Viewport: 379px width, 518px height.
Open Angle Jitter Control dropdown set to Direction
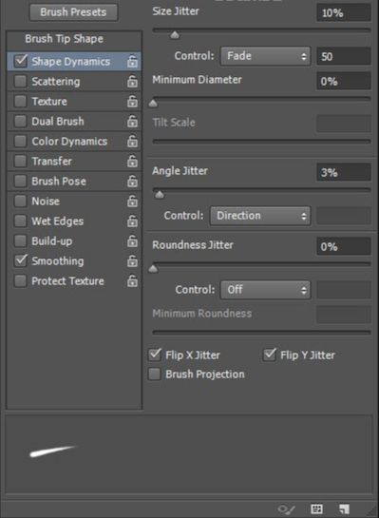click(260, 216)
